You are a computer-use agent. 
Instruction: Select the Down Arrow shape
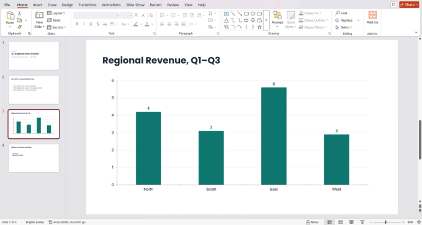[x=253, y=20]
